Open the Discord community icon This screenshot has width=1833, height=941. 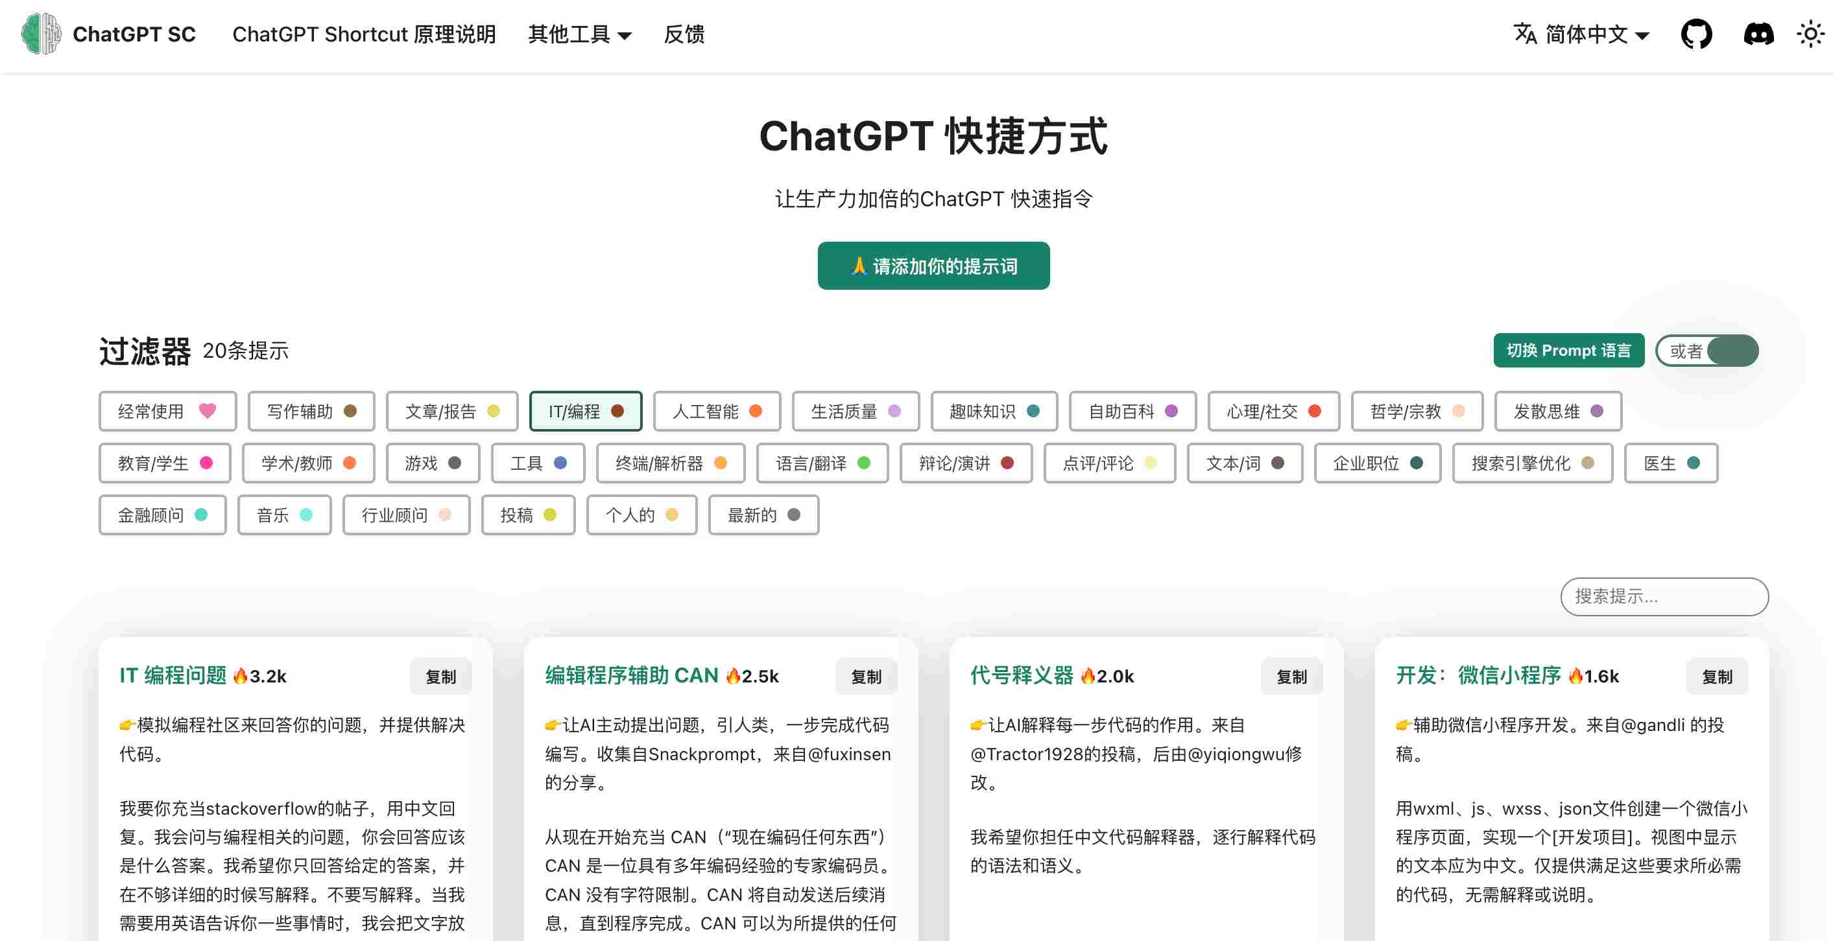1758,34
